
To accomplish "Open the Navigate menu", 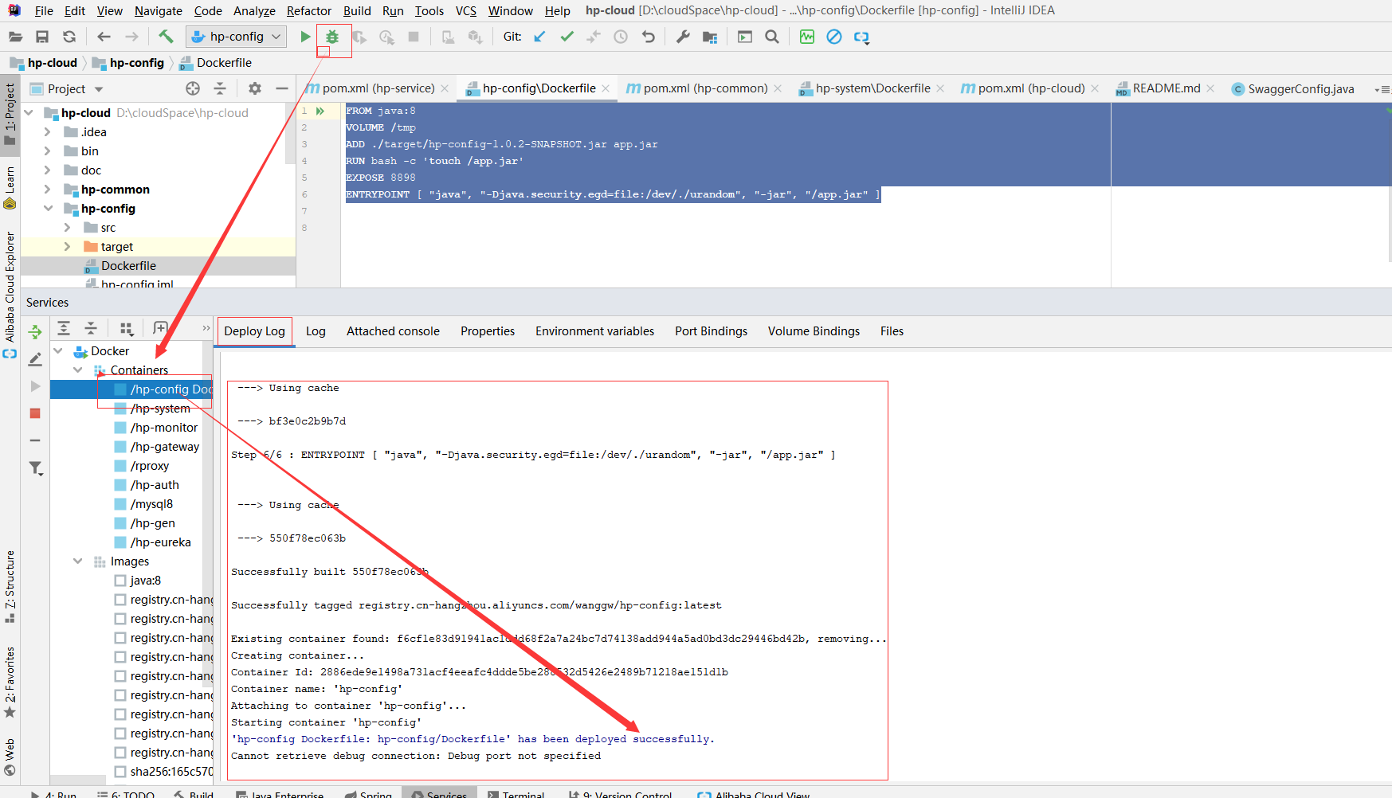I will point(158,10).
